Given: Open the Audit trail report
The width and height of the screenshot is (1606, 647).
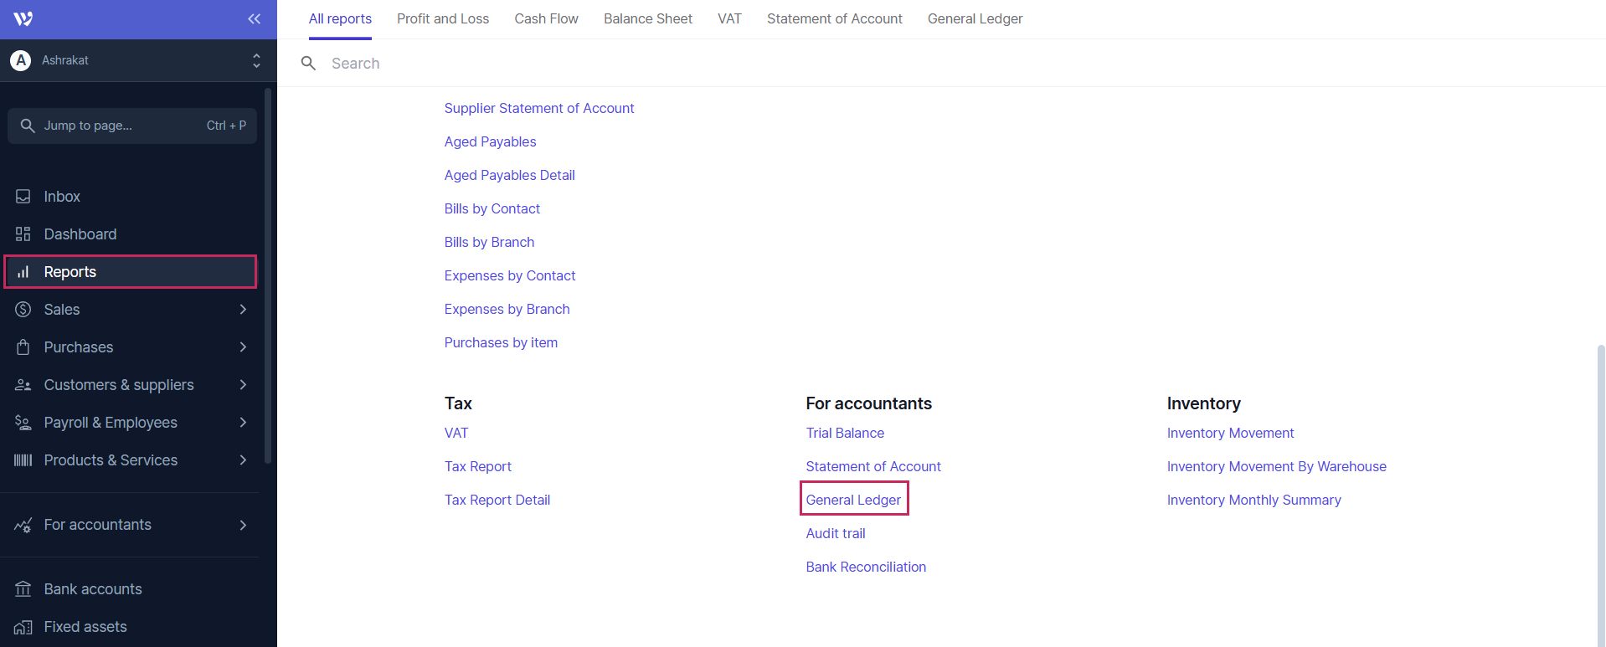Looking at the screenshot, I should 835,533.
